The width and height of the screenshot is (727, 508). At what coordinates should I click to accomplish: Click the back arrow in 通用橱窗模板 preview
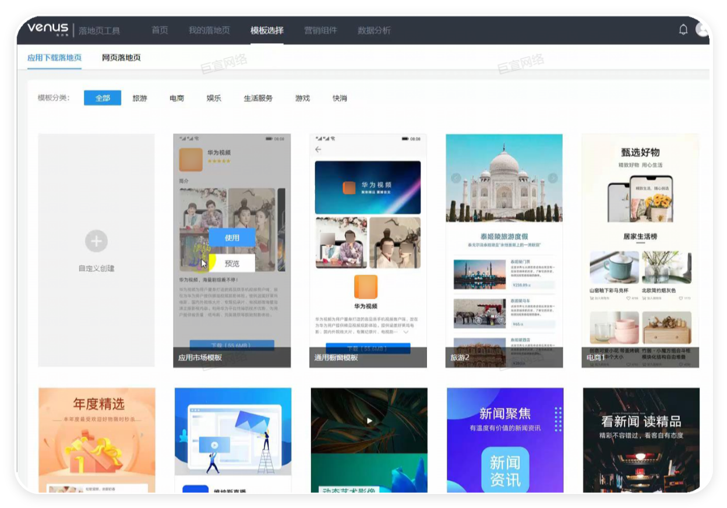pyautogui.click(x=318, y=150)
